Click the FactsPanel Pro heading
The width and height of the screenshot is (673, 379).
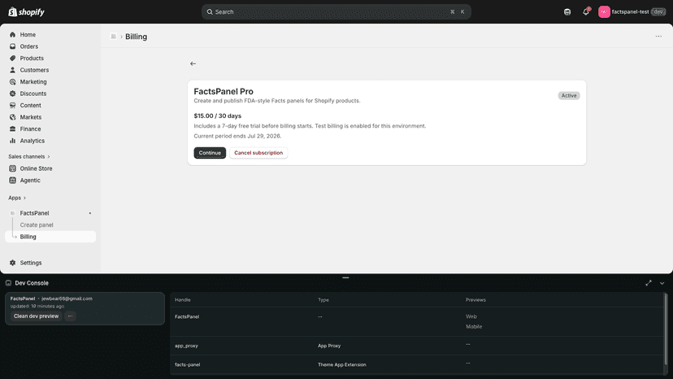click(224, 91)
